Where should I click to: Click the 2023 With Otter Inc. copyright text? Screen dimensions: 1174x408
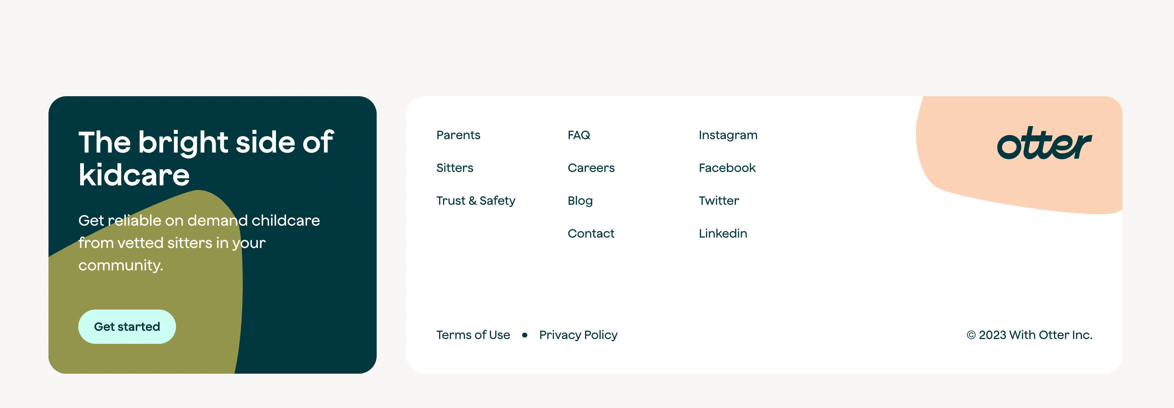tap(1029, 335)
